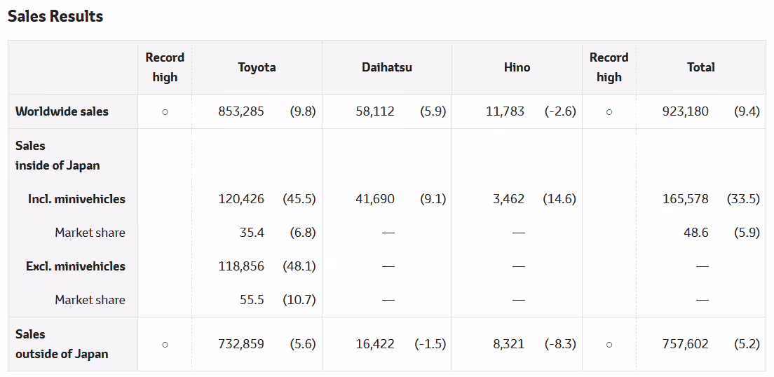774x377 pixels.
Task: Select the Total worldwide sales value 923,180
Action: pos(685,111)
